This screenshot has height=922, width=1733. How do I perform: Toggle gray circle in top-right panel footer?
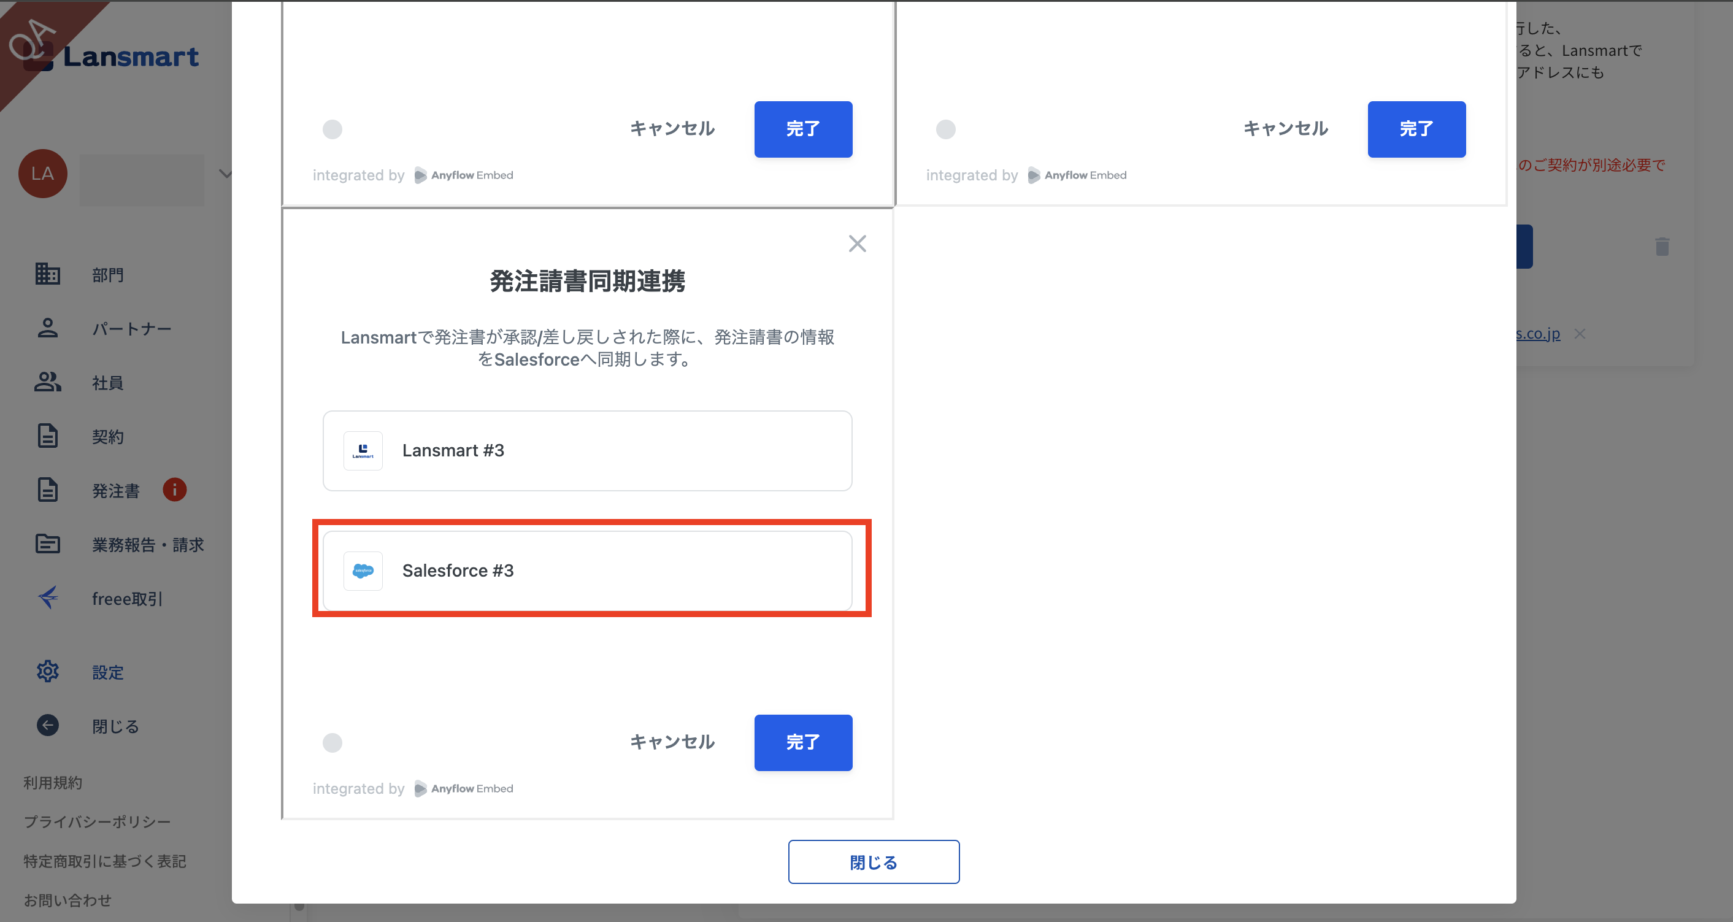945,129
